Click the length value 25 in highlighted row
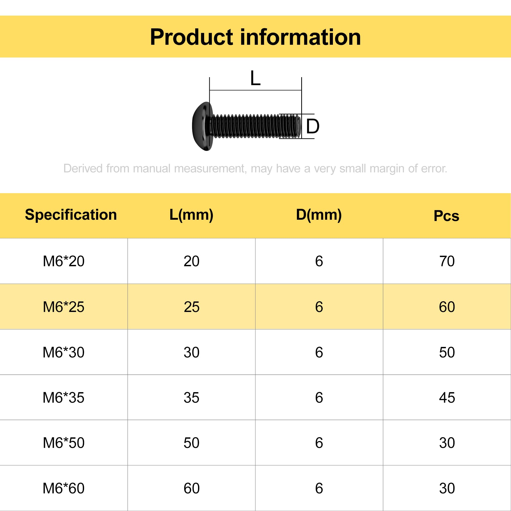 coord(192,307)
